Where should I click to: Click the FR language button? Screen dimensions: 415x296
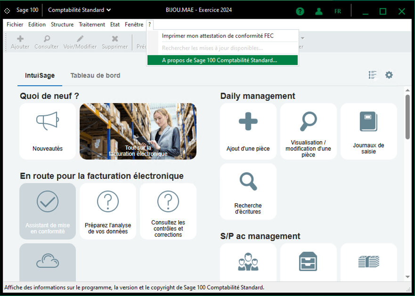(x=338, y=11)
